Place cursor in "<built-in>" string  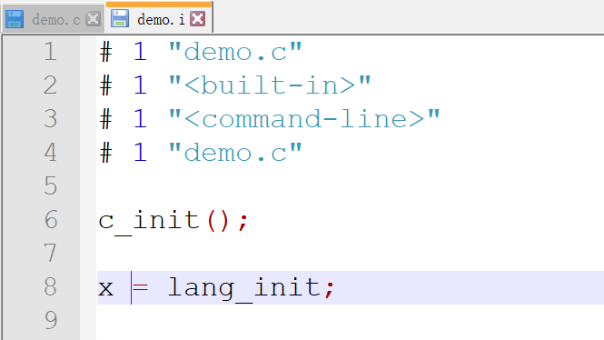pos(270,85)
